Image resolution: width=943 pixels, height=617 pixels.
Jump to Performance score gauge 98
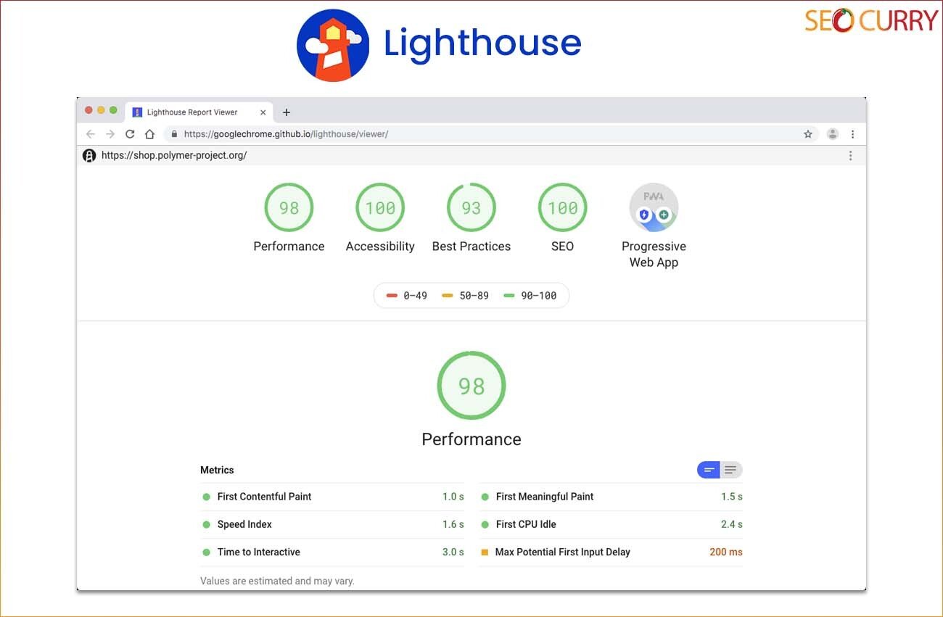pos(289,207)
